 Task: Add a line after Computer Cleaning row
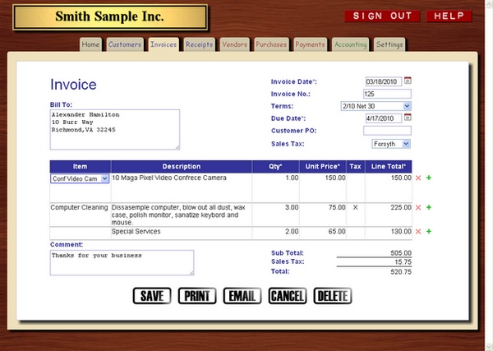[429, 207]
